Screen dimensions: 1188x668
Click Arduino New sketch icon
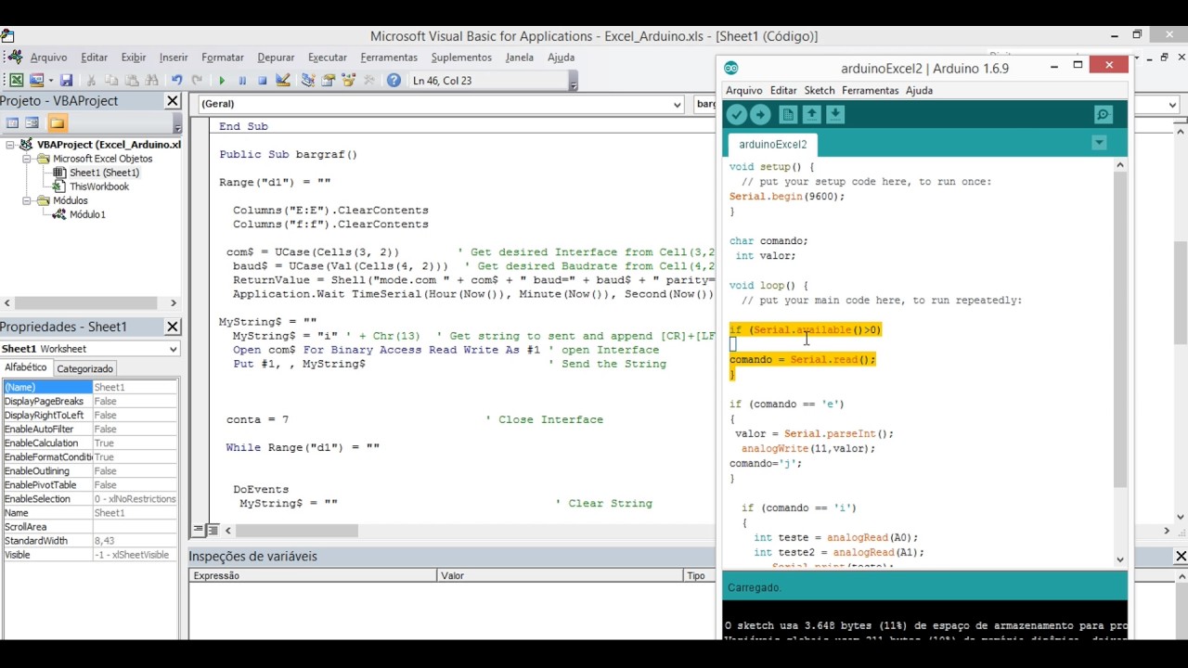pyautogui.click(x=788, y=114)
